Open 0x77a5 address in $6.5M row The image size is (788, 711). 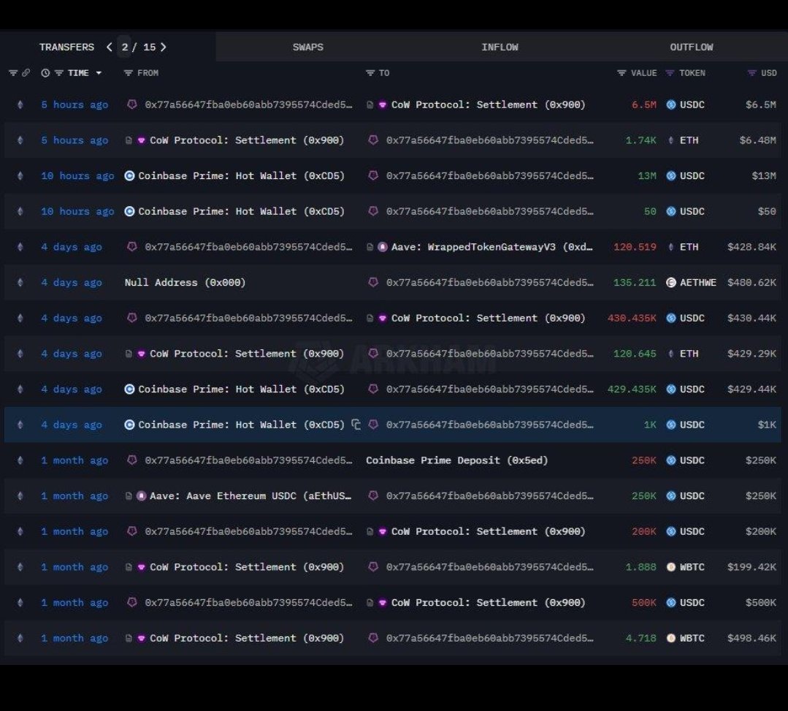click(x=248, y=104)
